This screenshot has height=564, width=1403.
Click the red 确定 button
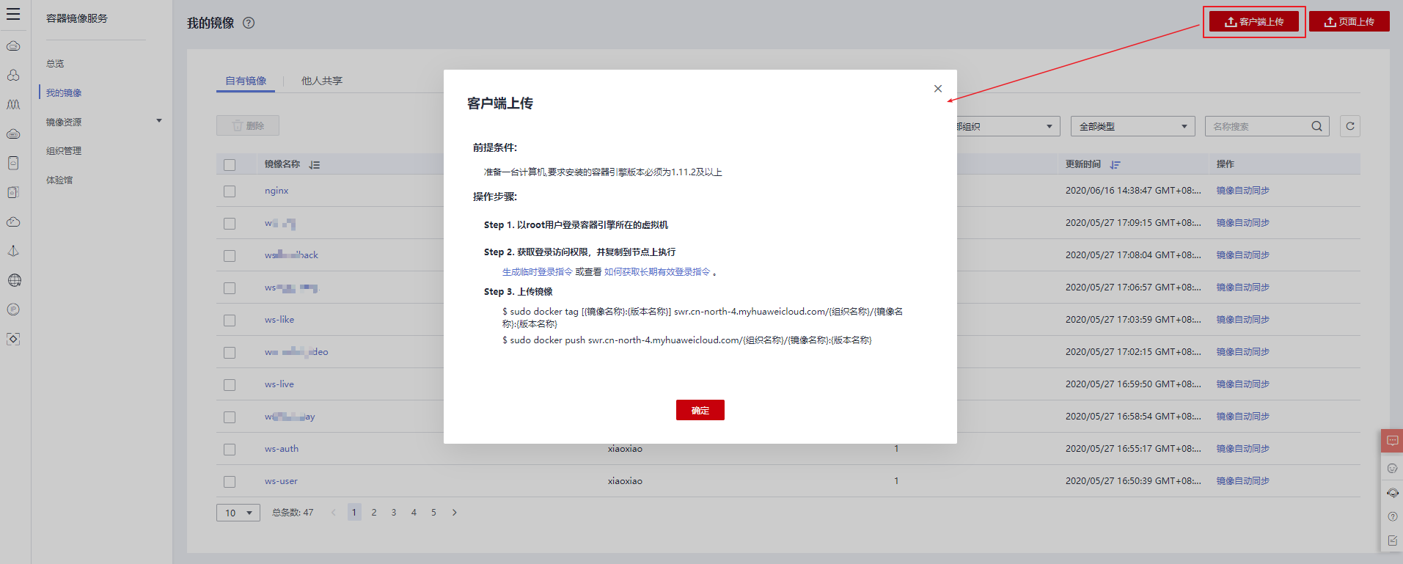pos(700,410)
